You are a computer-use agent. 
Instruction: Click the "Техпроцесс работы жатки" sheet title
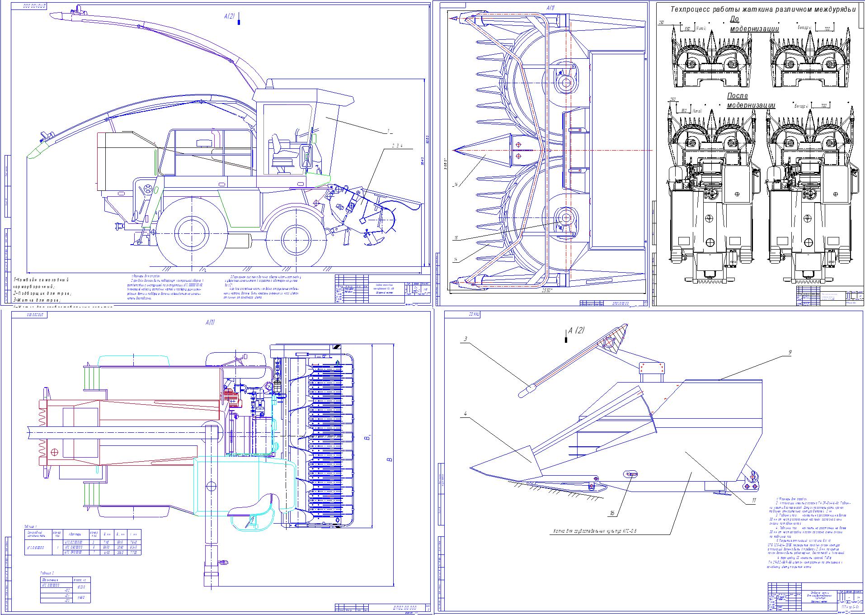click(762, 9)
